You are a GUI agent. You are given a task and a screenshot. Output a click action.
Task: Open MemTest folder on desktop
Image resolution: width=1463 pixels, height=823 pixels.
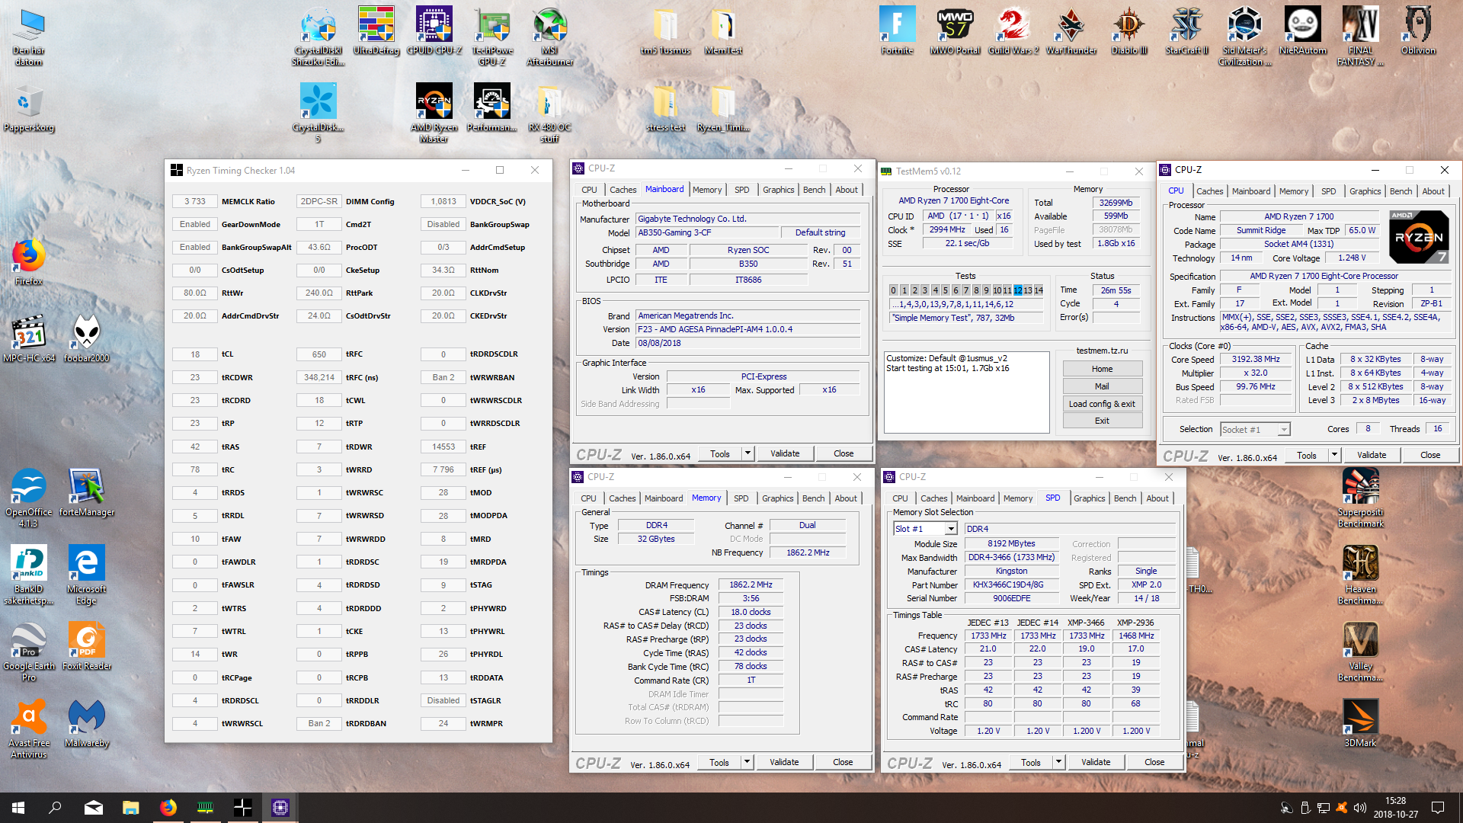[x=723, y=30]
